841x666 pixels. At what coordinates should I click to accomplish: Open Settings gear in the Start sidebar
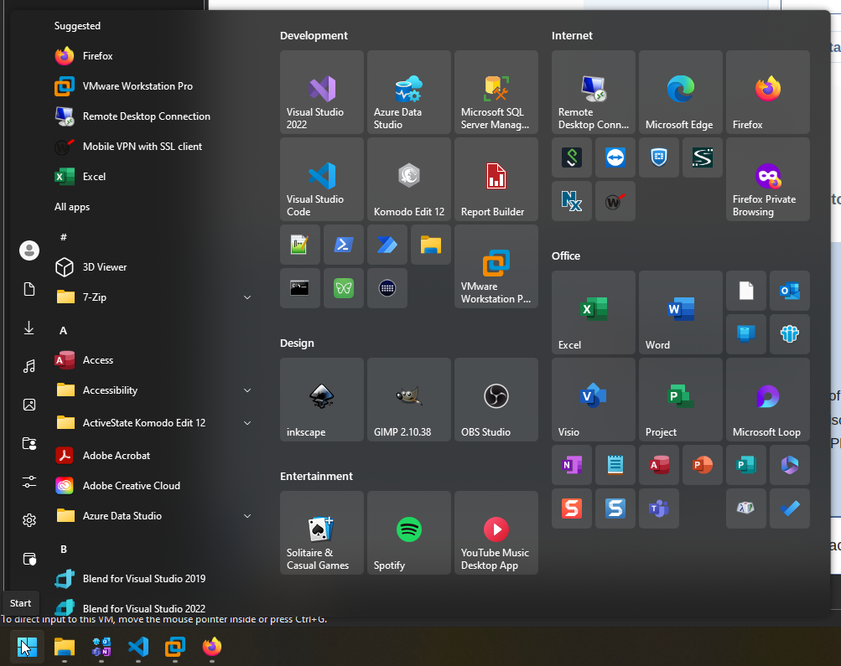coord(29,520)
